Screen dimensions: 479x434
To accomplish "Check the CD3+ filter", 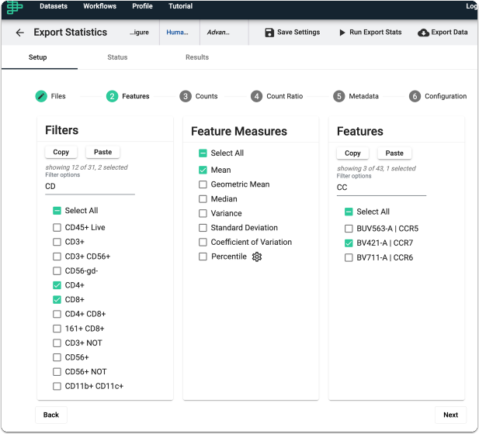I will coord(57,242).
